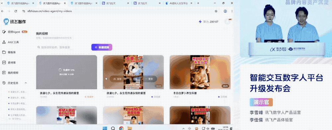The image size is (332, 130).
Task: Open the 冬日白萝卜养生科普 video thumbnail
Action: pyautogui.click(x=200, y=72)
